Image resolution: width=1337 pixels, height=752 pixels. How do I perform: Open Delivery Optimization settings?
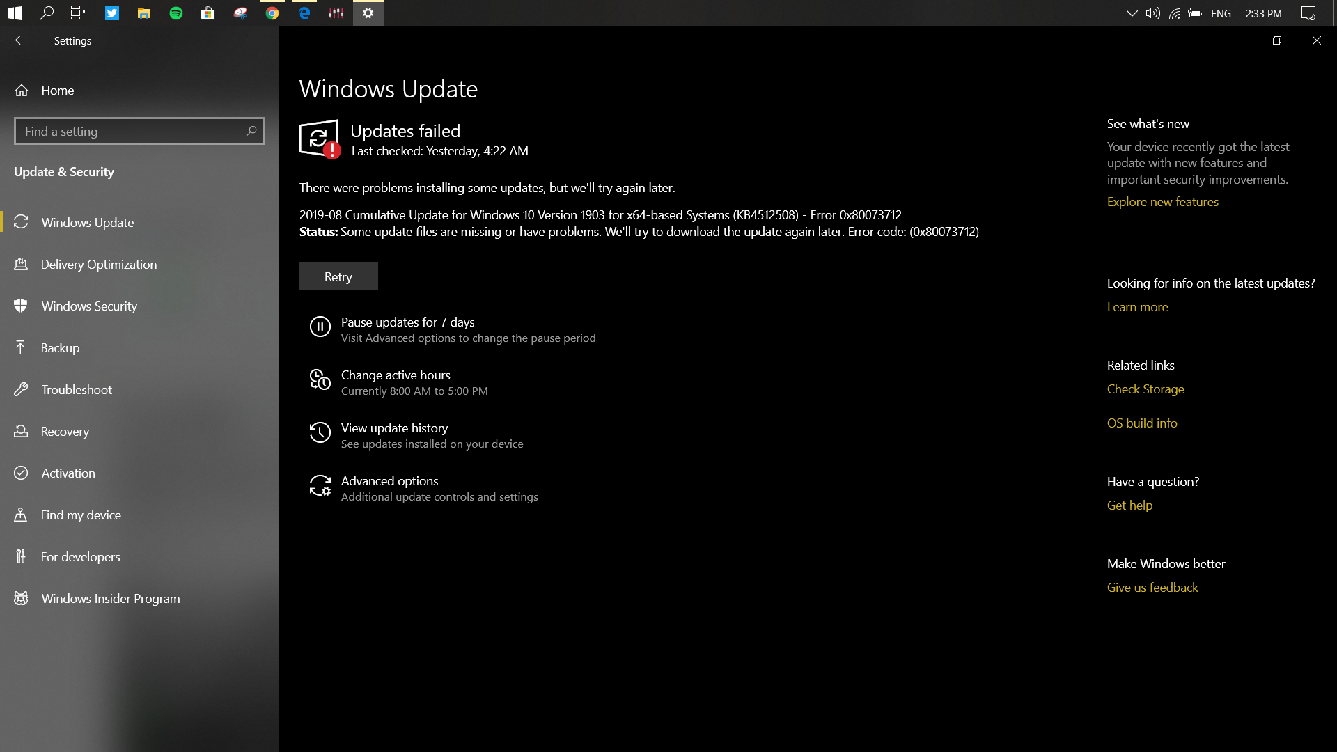point(99,263)
